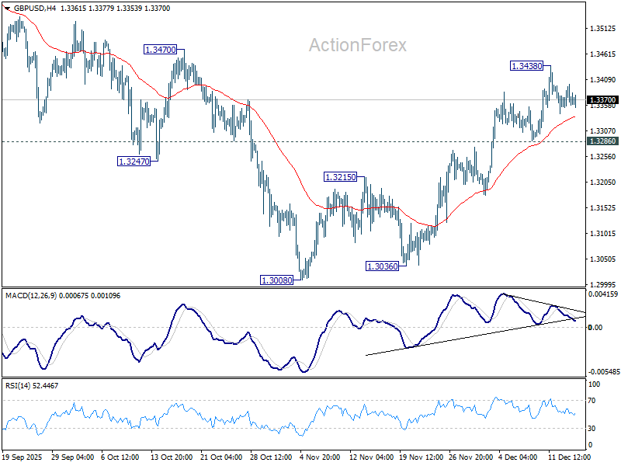Click the 1.30360 price label

click(382, 266)
